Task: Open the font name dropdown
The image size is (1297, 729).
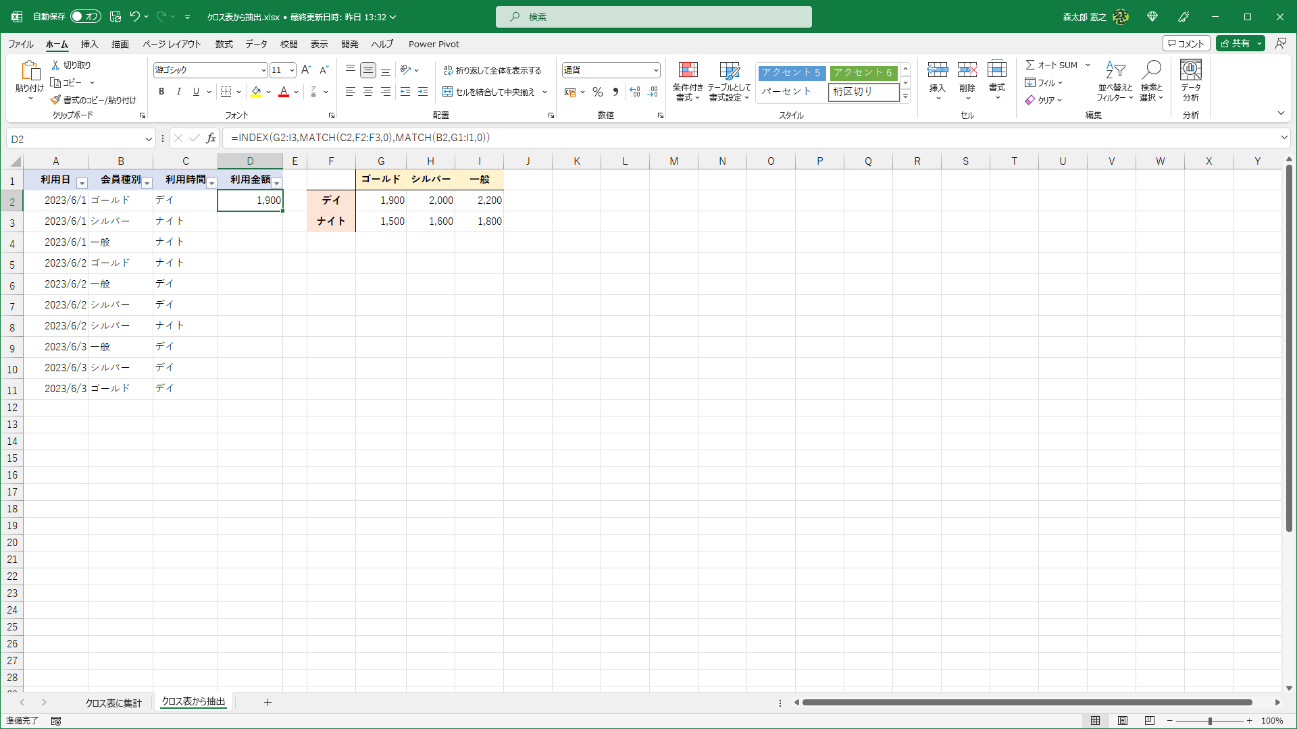Action: [x=263, y=70]
